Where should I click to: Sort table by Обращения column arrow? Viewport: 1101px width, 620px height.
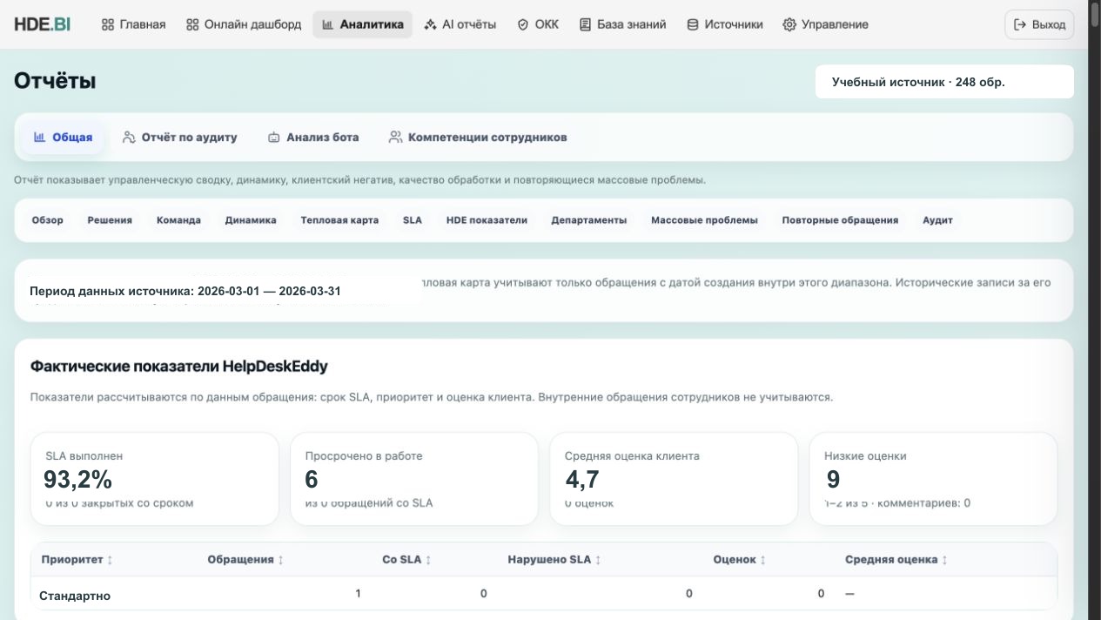coord(280,560)
